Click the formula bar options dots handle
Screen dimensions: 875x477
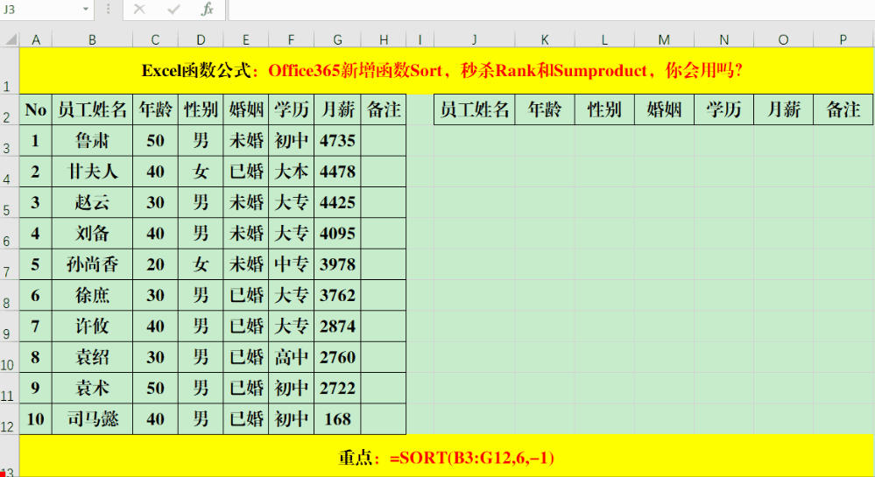pyautogui.click(x=109, y=9)
